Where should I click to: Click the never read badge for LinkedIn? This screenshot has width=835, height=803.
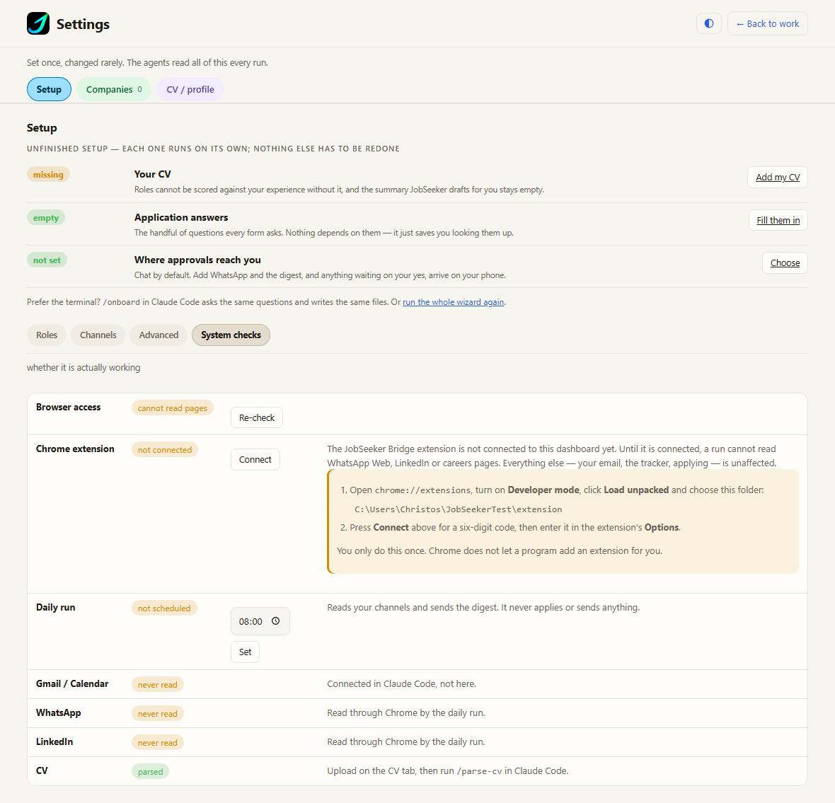158,743
